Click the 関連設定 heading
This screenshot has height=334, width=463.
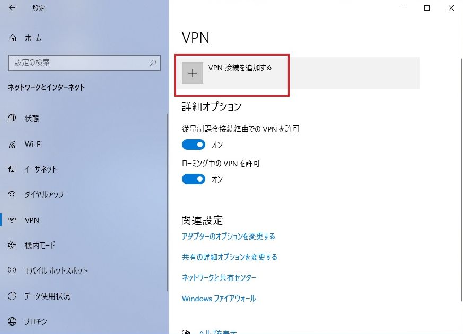pyautogui.click(x=202, y=220)
